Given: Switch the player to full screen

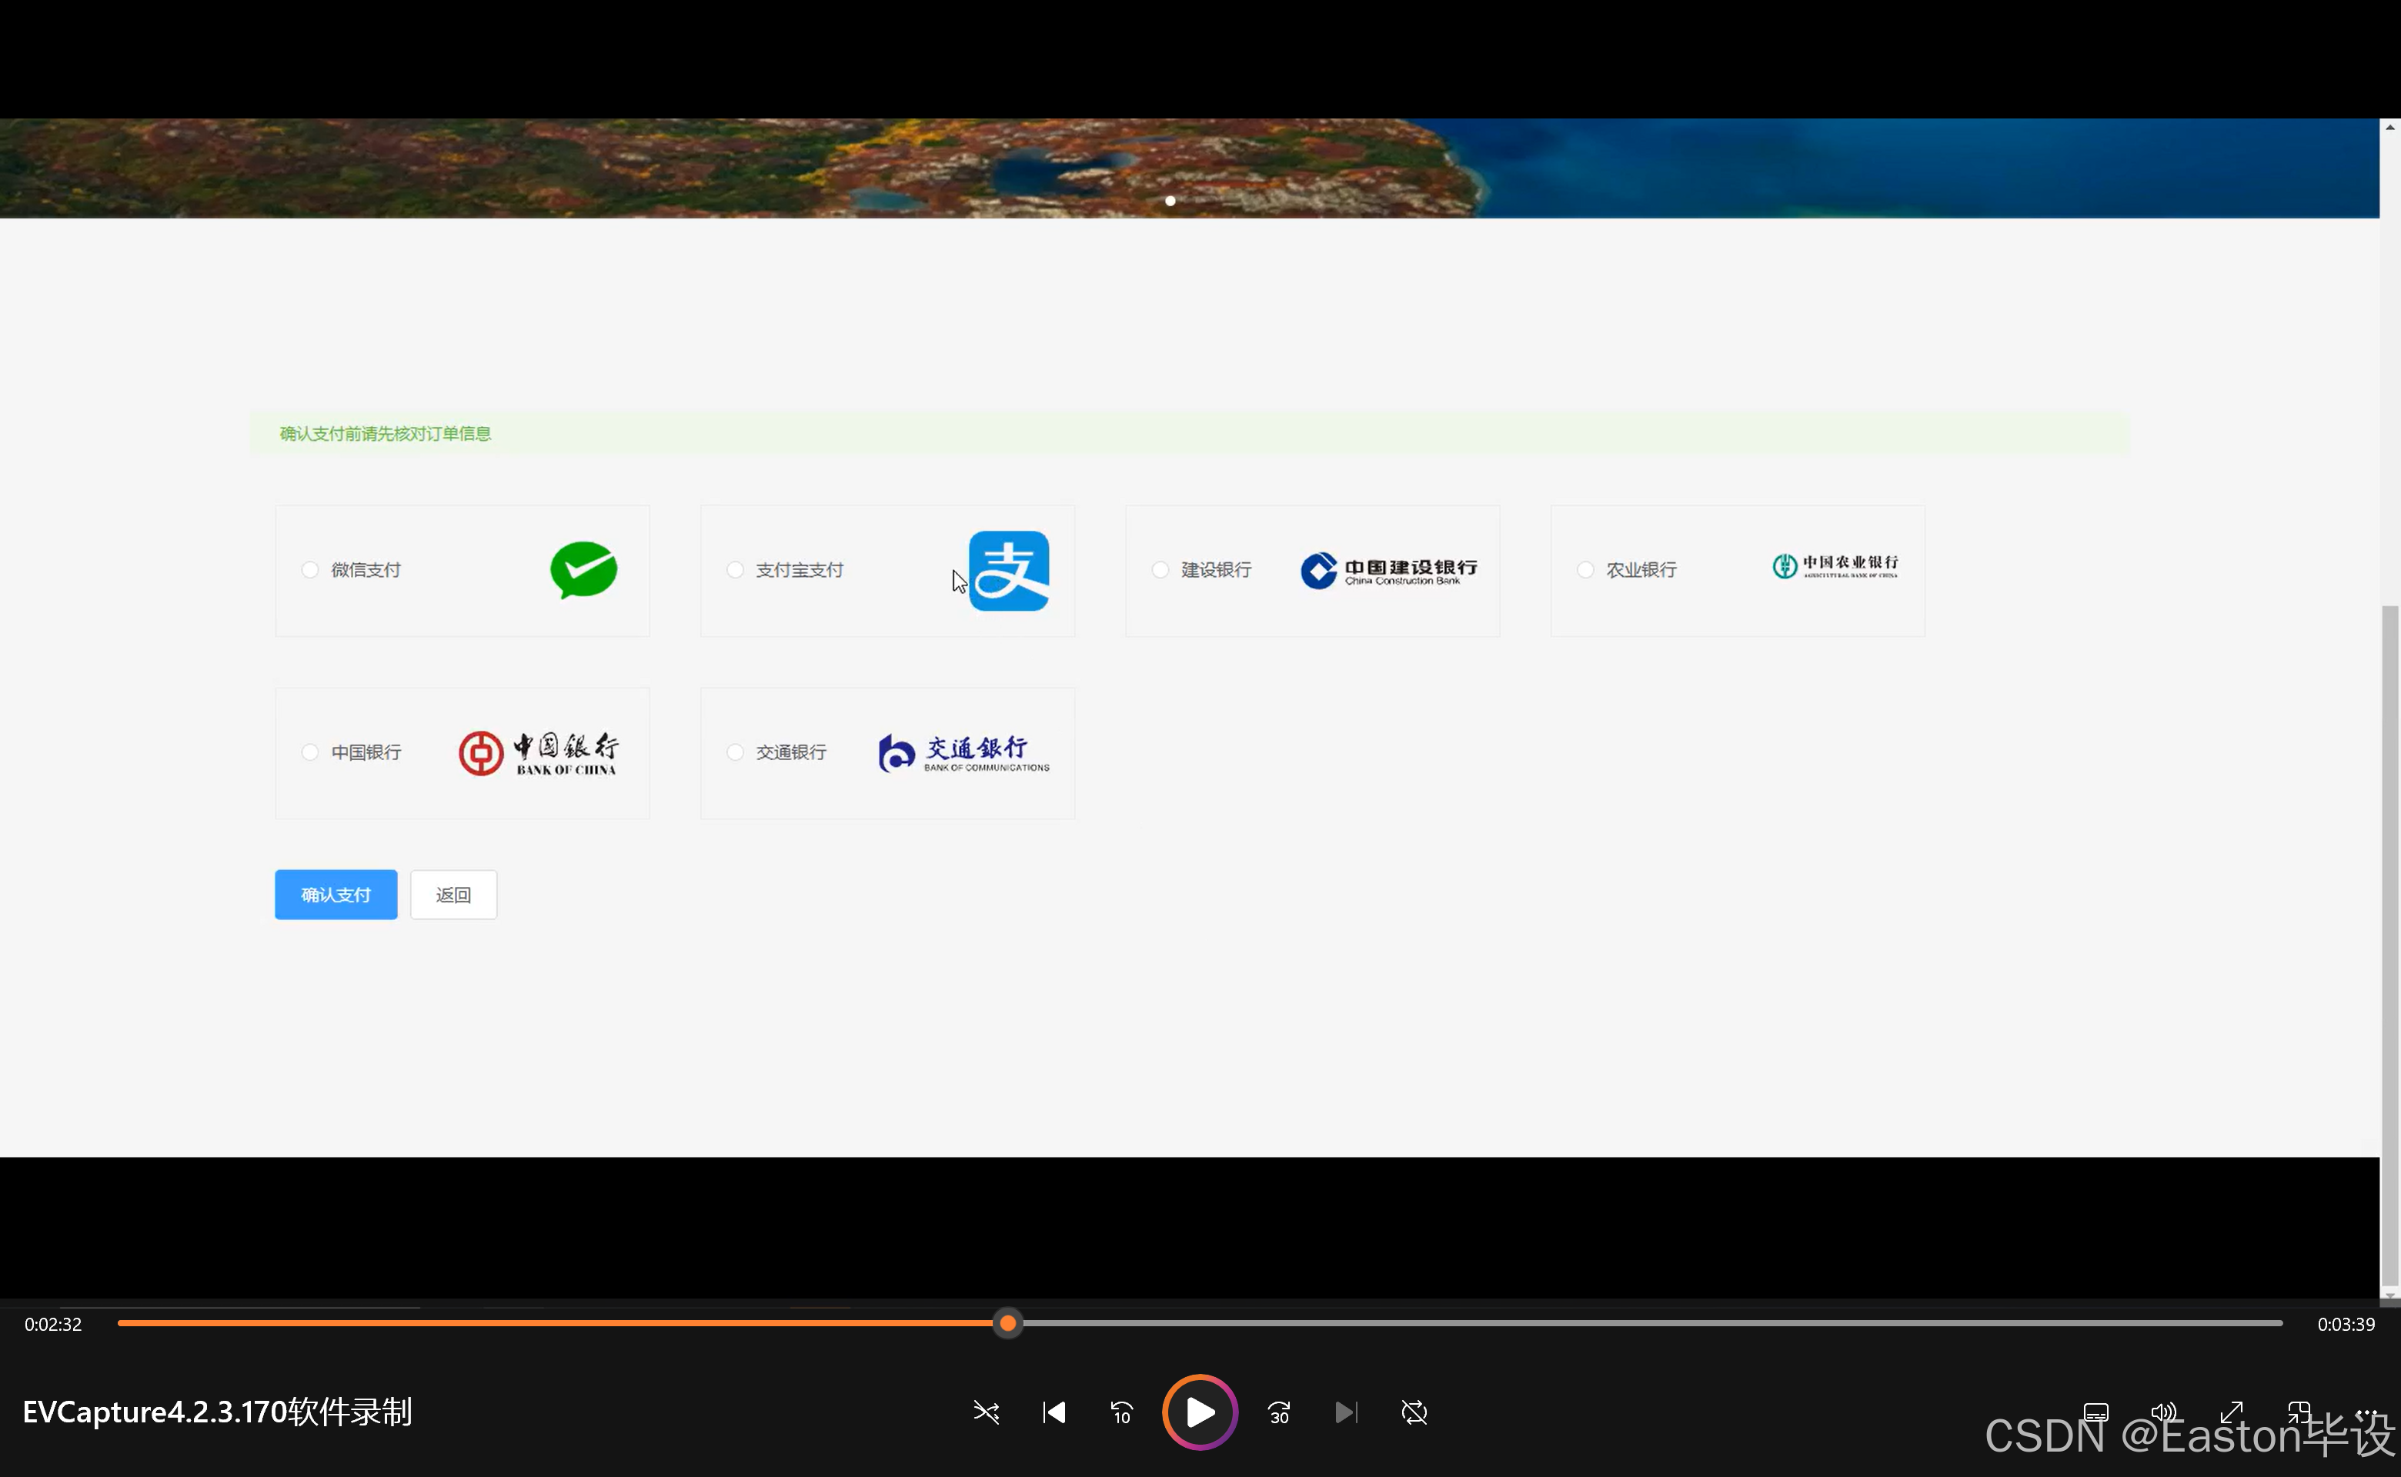Looking at the screenshot, I should click(2231, 1412).
